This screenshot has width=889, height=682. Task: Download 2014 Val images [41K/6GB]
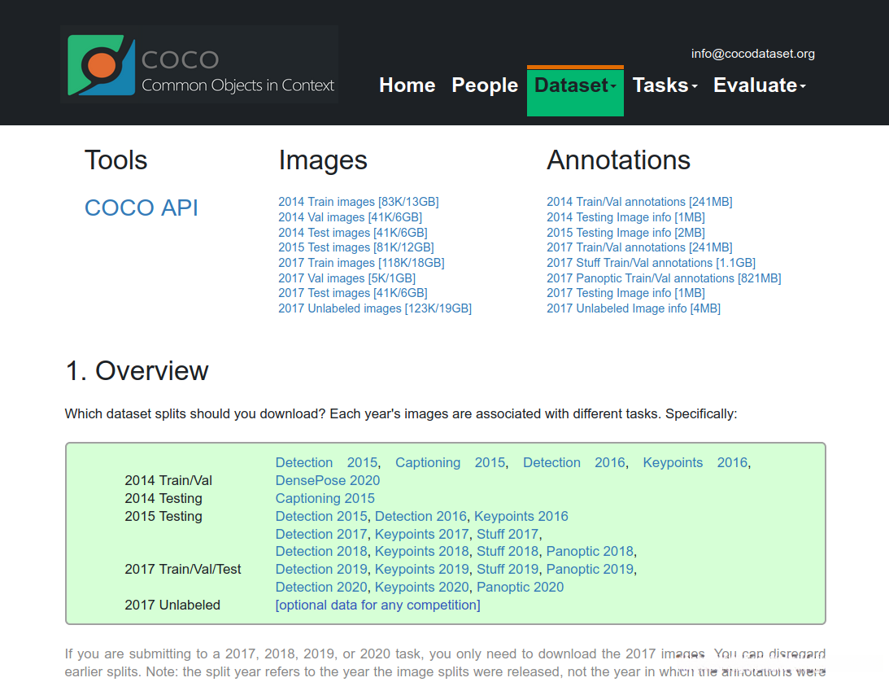tap(350, 217)
